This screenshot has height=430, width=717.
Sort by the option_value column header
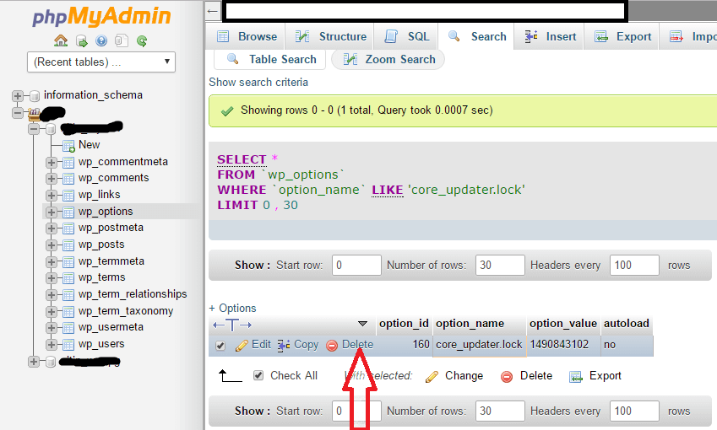[x=563, y=323]
